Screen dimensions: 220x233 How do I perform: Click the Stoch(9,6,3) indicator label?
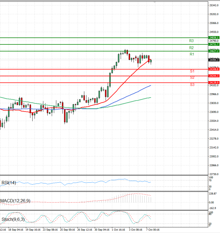[13, 219]
